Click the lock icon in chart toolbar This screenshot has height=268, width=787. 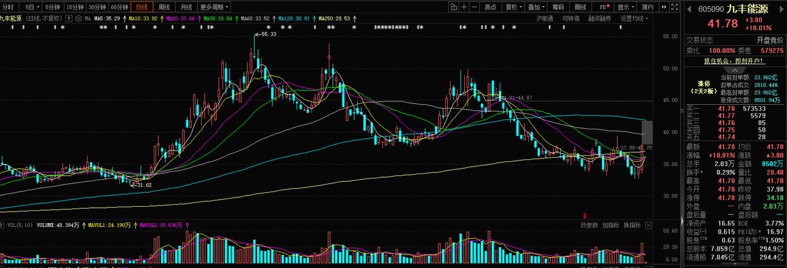pos(453,7)
